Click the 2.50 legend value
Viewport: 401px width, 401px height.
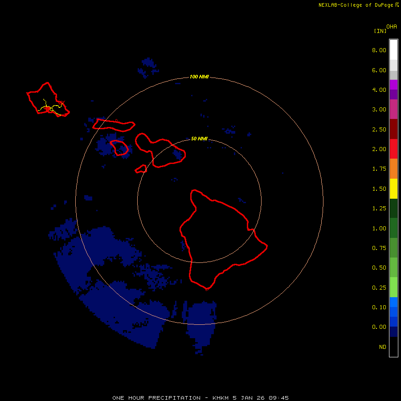379,129
